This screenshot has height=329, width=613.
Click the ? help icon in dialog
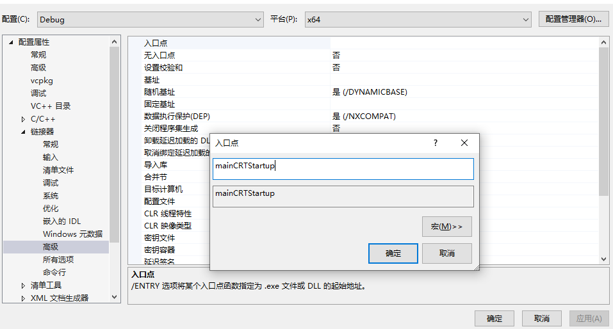tap(436, 143)
